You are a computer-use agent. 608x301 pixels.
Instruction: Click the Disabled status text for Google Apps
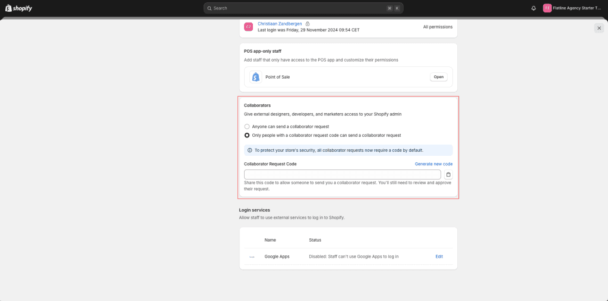point(354,257)
